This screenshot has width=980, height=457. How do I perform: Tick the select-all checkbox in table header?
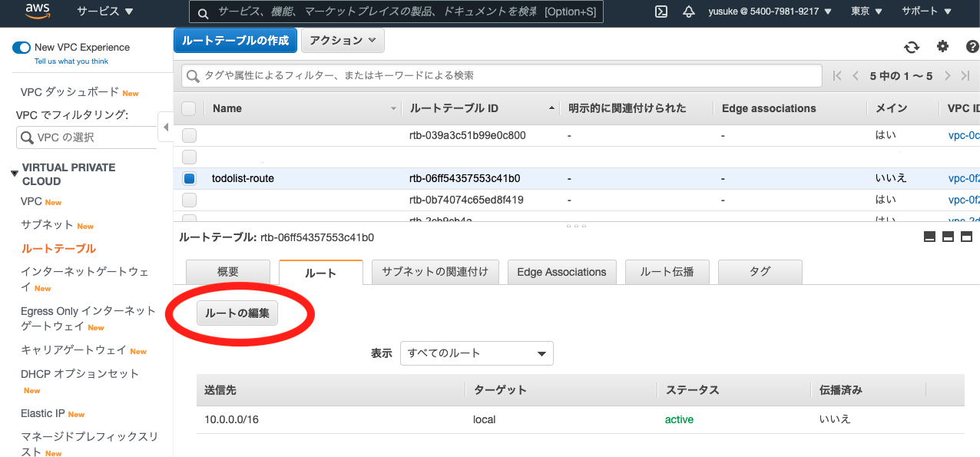189,108
